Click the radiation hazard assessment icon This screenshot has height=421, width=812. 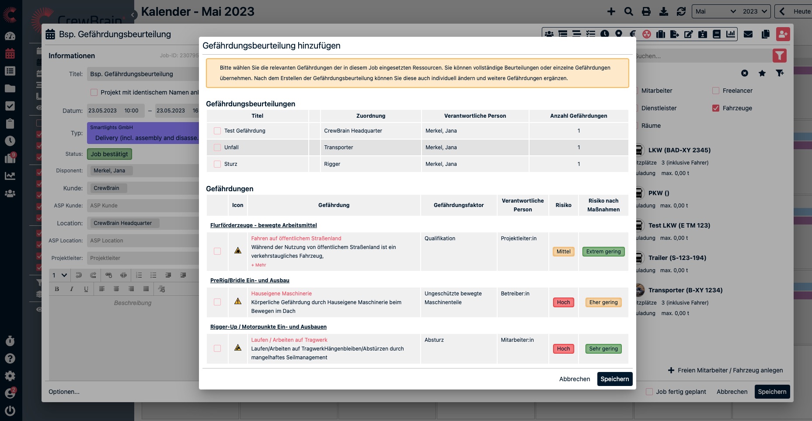point(646,34)
